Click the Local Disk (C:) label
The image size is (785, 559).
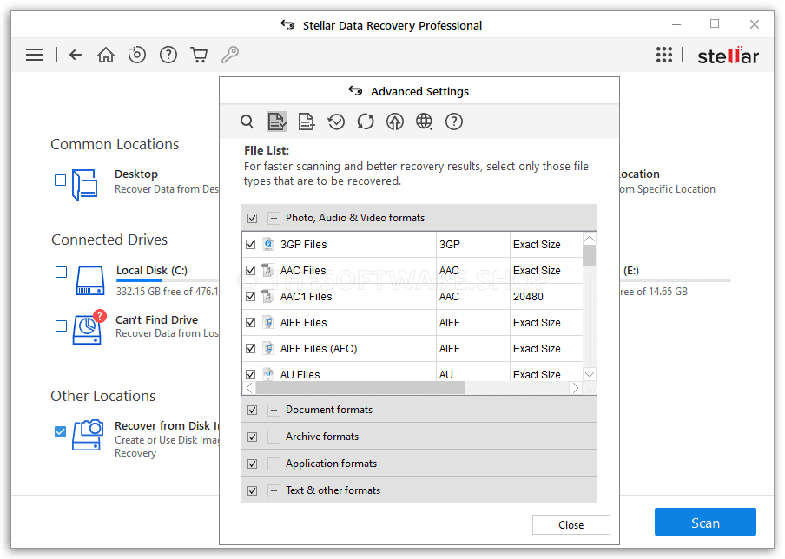pos(152,270)
